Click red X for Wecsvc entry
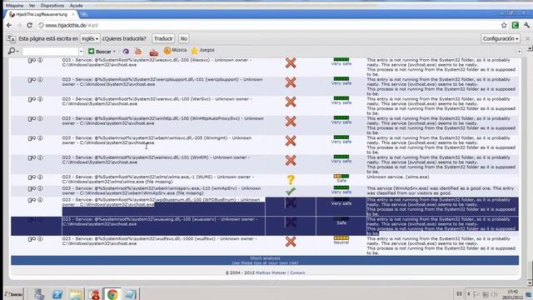 click(291, 63)
